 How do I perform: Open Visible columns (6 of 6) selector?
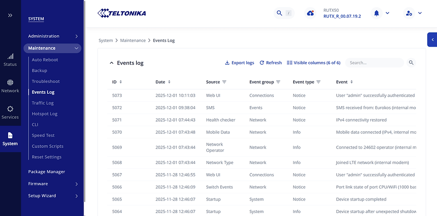coord(314,63)
